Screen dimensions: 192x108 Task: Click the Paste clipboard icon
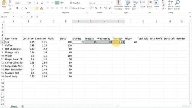[x=4, y=3]
